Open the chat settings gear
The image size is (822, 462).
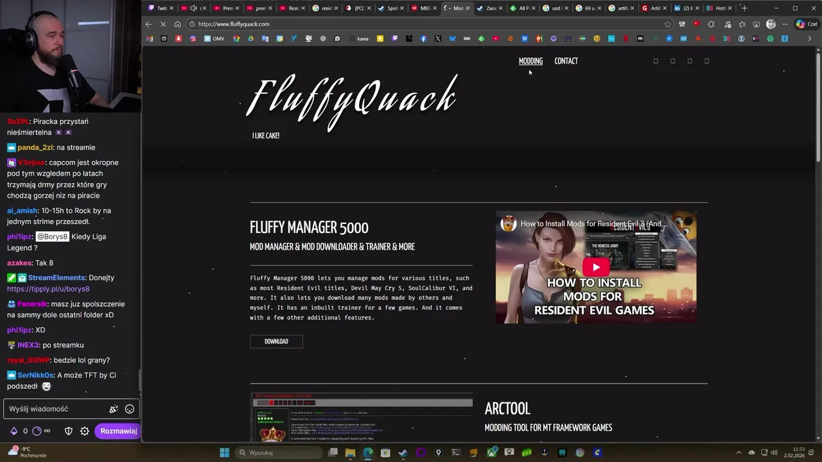85,431
